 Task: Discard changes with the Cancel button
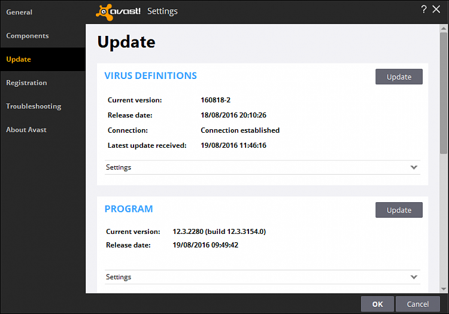418,304
